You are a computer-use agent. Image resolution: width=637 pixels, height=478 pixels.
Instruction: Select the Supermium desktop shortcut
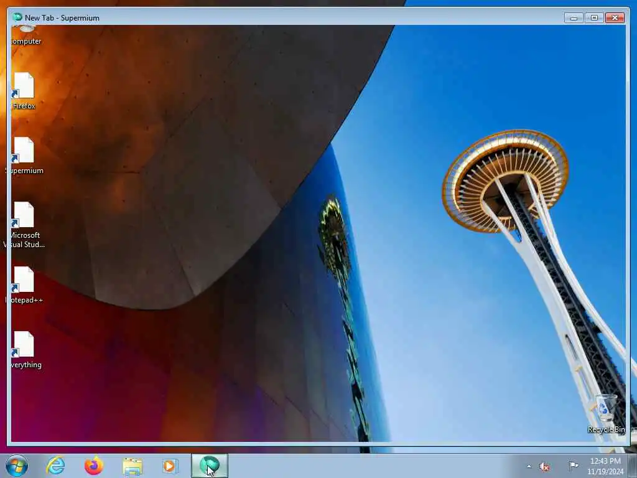tap(25, 156)
